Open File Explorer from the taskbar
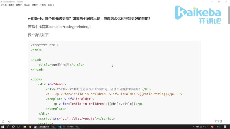230x129 pixels. click(x=25, y=127)
